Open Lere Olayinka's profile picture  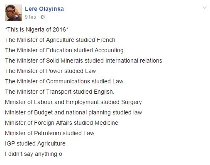click(13, 13)
